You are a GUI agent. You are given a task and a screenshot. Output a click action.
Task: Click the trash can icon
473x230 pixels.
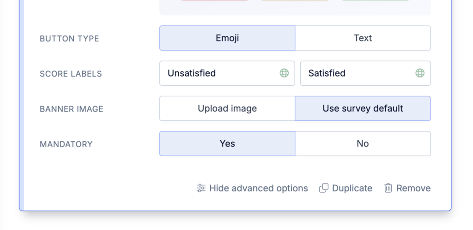(388, 188)
